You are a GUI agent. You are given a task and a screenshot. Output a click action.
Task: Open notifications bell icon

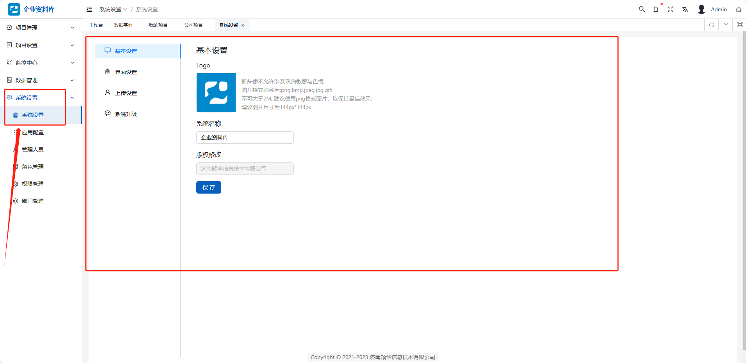pos(656,9)
